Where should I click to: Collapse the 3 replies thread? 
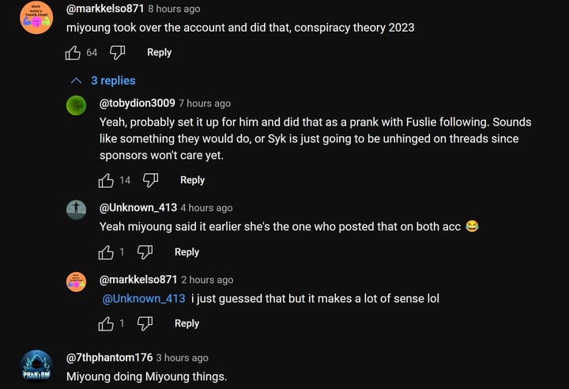tap(103, 81)
